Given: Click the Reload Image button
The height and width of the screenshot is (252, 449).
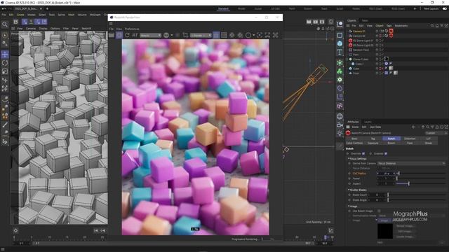Looking at the screenshot, I should pos(405,226).
